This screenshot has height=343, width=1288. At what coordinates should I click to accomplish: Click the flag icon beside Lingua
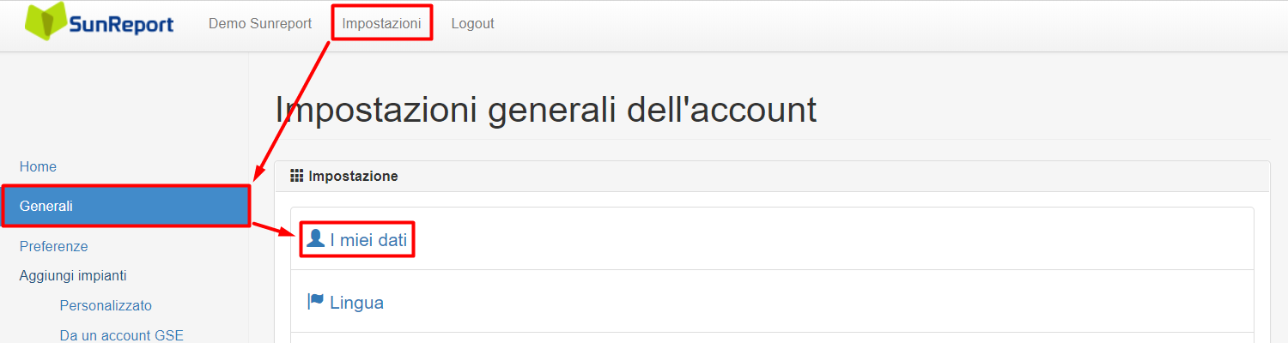click(x=316, y=301)
